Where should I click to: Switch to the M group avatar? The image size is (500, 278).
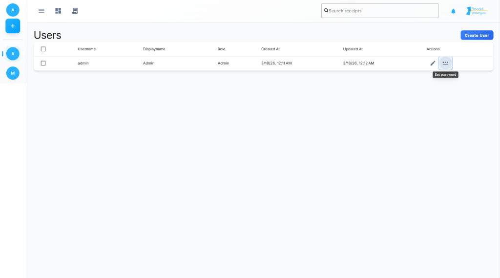click(13, 73)
